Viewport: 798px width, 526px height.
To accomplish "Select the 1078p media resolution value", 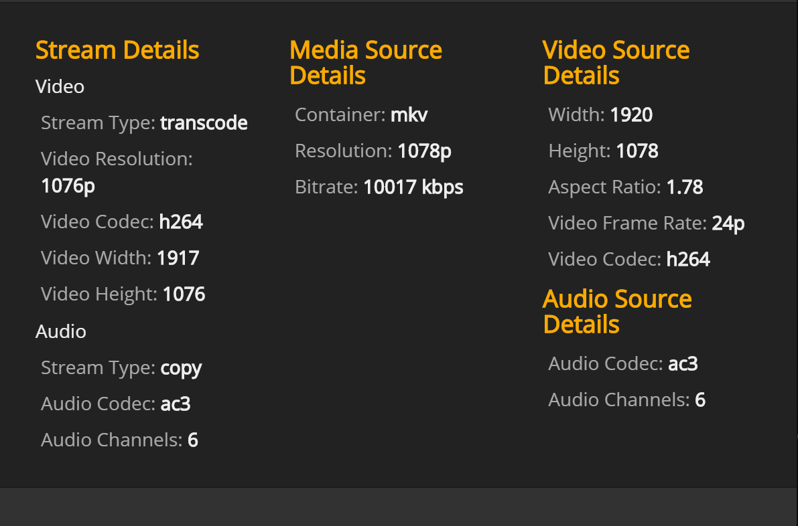I will pos(424,151).
